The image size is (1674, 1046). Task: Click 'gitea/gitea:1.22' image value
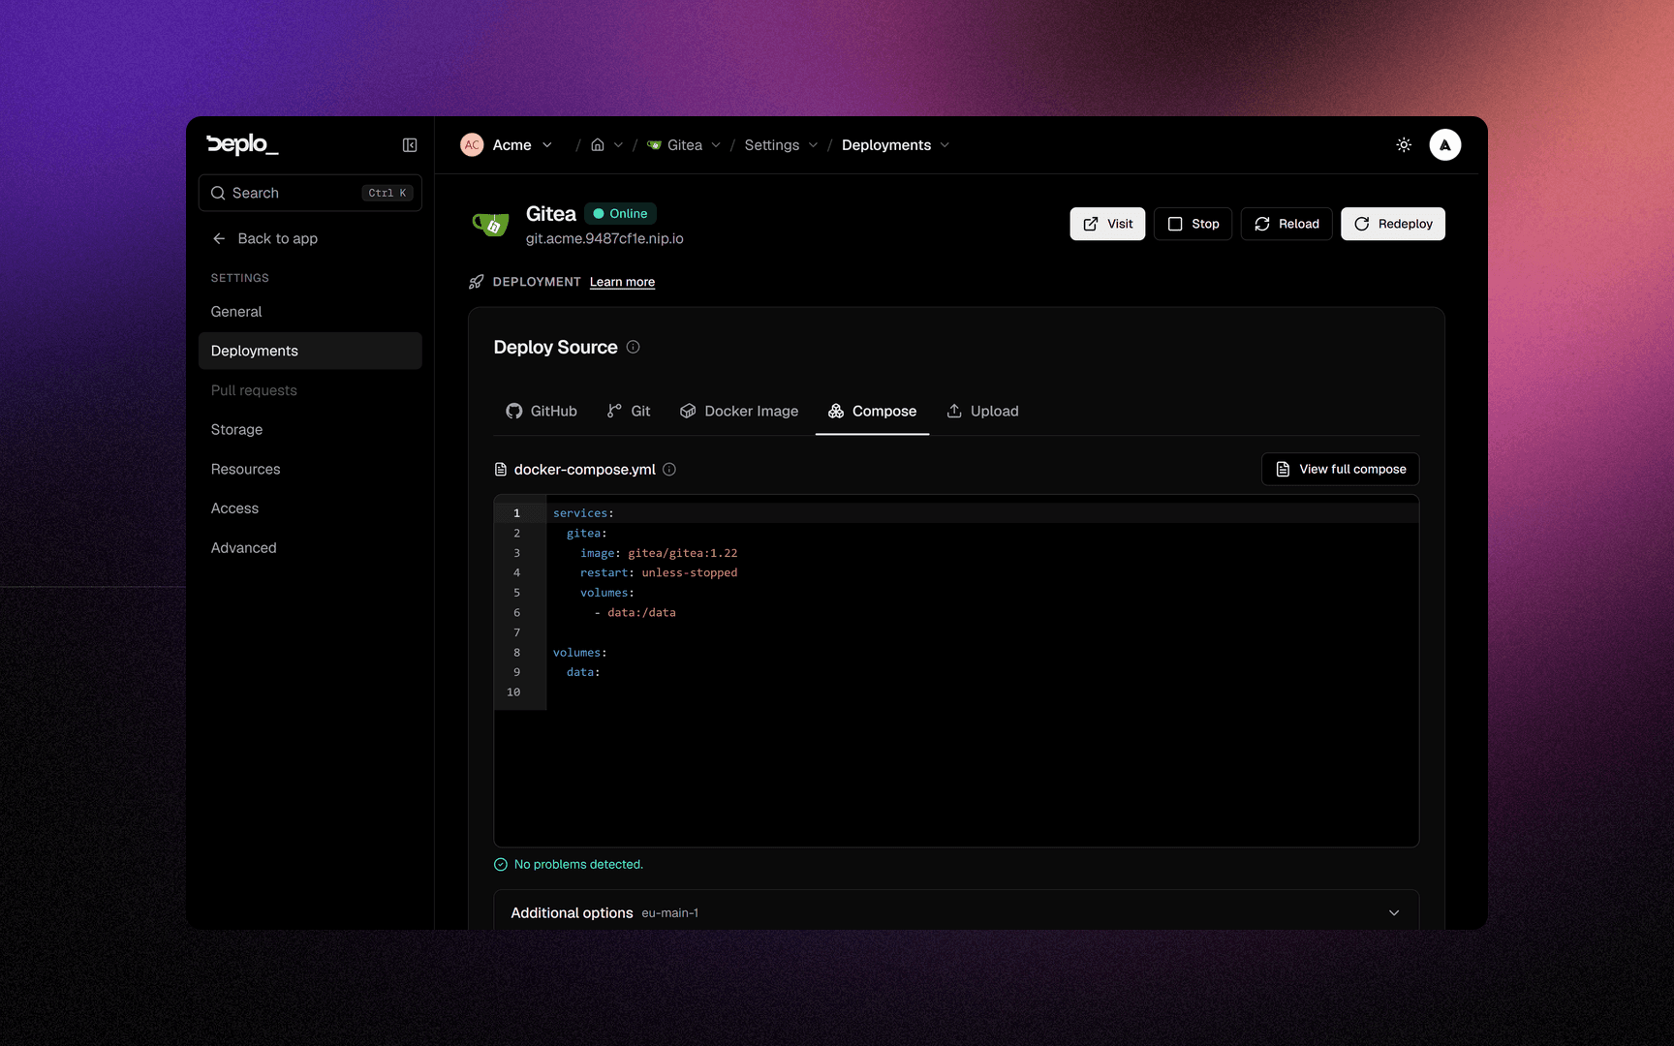coord(683,553)
